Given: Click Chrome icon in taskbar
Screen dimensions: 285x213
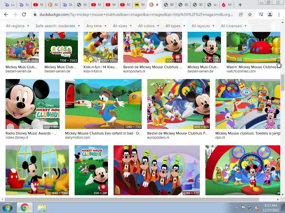Looking at the screenshot, I should pyautogui.click(x=25, y=207).
